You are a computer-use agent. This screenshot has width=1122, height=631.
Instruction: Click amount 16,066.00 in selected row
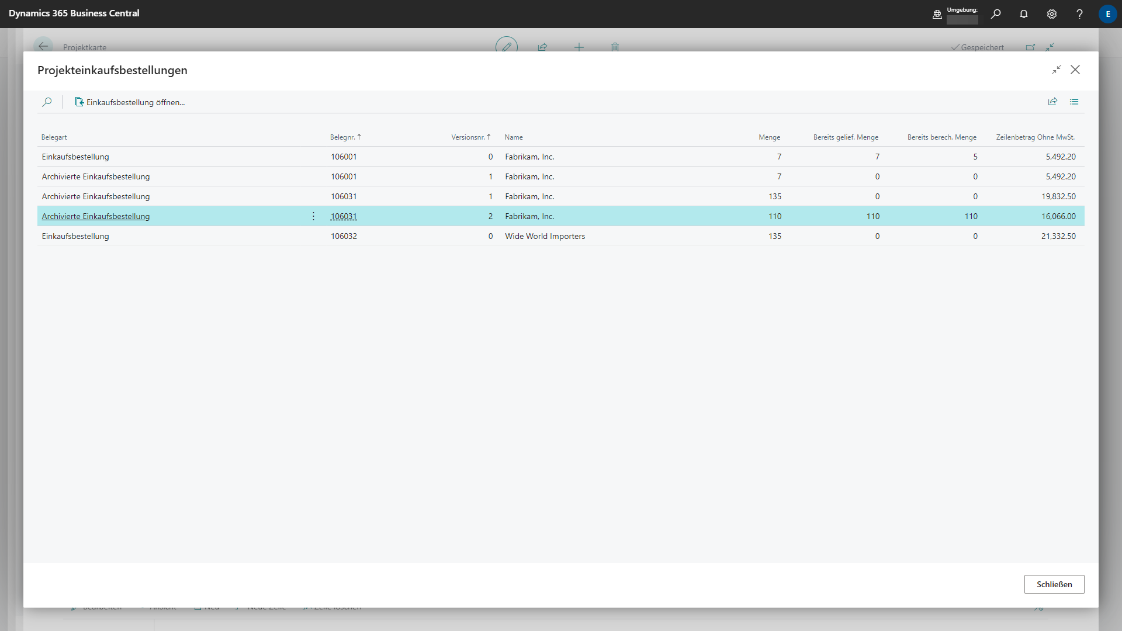tap(1058, 216)
